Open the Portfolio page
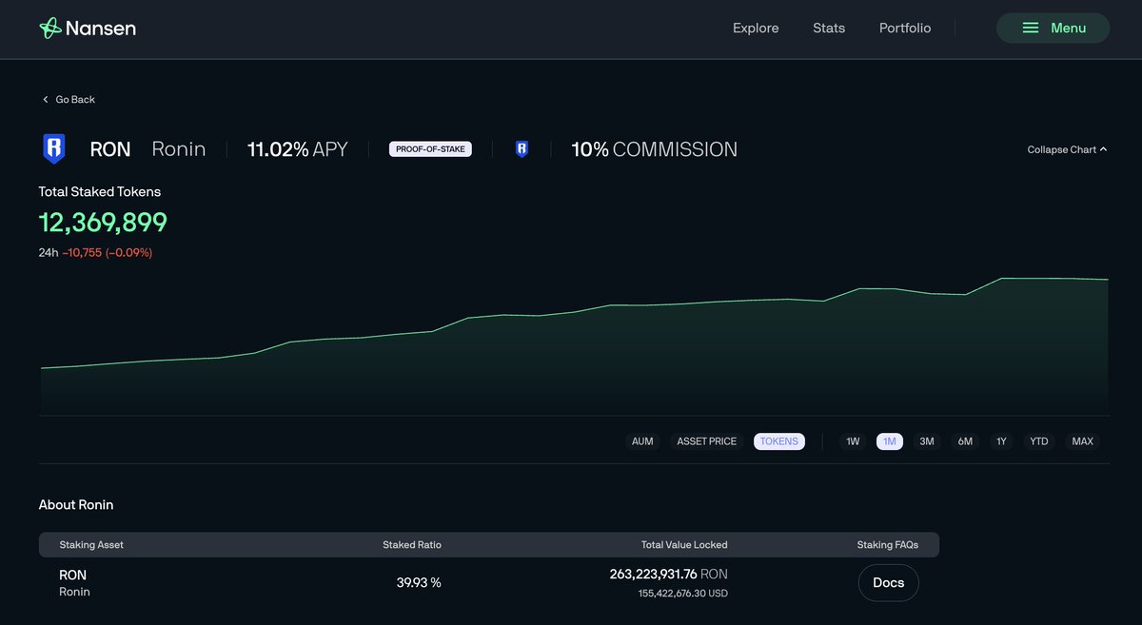This screenshot has width=1142, height=625. pos(905,29)
